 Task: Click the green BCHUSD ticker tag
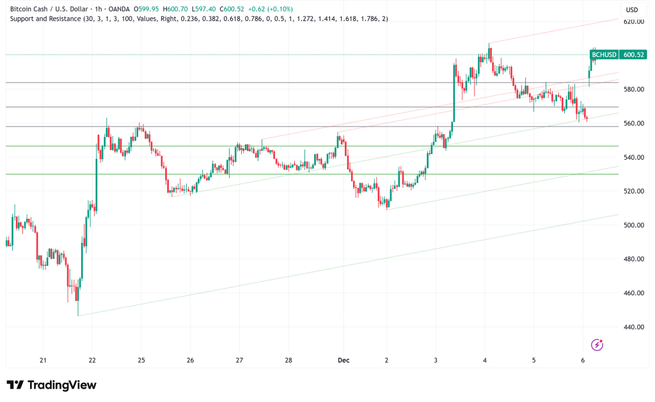click(603, 55)
